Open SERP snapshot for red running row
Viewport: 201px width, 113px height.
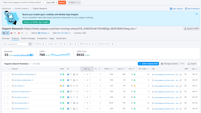click(x=185, y=86)
